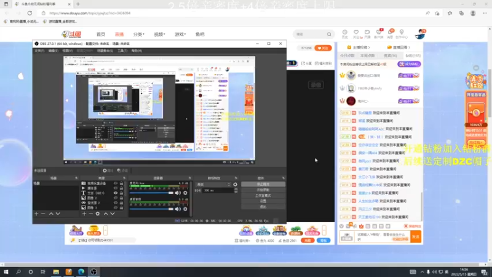The width and height of the screenshot is (492, 277).
Task: Move scene down arrow in scenes panel
Action: pos(58,214)
